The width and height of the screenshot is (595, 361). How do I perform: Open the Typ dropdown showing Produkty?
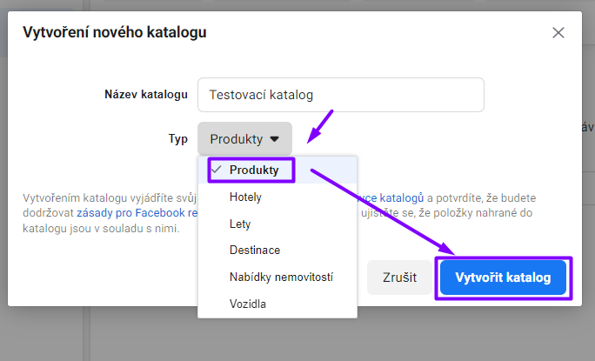pyautogui.click(x=244, y=138)
